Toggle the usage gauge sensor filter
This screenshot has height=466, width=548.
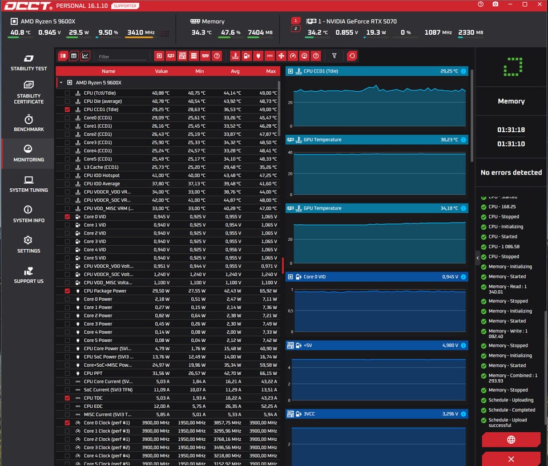coord(304,56)
